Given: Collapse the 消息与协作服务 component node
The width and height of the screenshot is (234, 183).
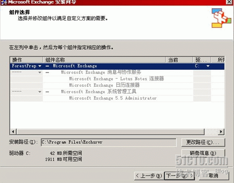Looking at the screenshot, I should click(x=47, y=72).
